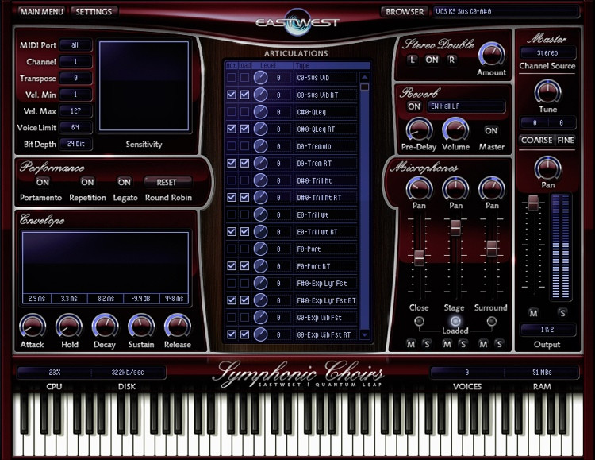This screenshot has width=595, height=460.
Task: Click the level knob for E0-Trill wt
Action: 260,215
